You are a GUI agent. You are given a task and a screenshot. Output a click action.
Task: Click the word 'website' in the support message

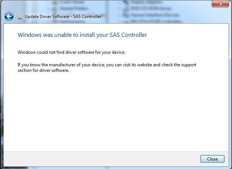144,65
